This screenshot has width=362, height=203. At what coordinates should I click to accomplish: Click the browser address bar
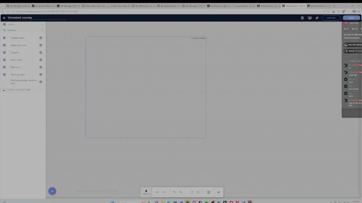pyautogui.click(x=167, y=12)
